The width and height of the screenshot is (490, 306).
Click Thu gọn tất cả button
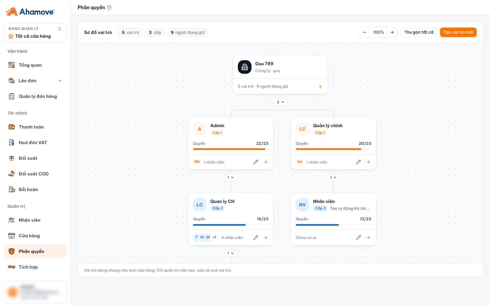pyautogui.click(x=419, y=32)
